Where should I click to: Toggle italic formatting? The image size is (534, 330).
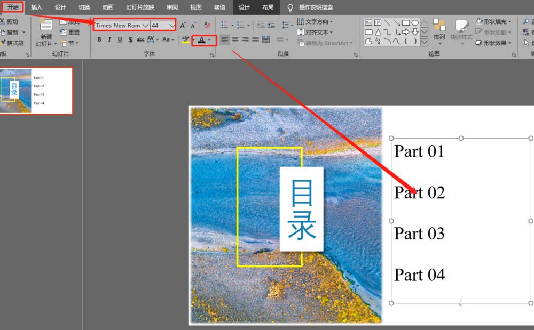109,39
